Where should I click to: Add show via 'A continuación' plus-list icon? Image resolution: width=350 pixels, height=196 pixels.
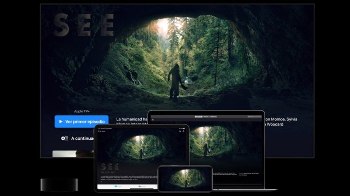(x=65, y=138)
